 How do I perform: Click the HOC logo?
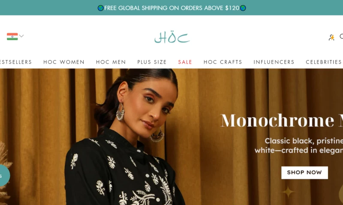(x=172, y=37)
